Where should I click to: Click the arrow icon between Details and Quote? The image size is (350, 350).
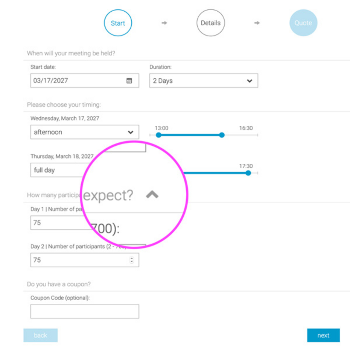coord(257,23)
